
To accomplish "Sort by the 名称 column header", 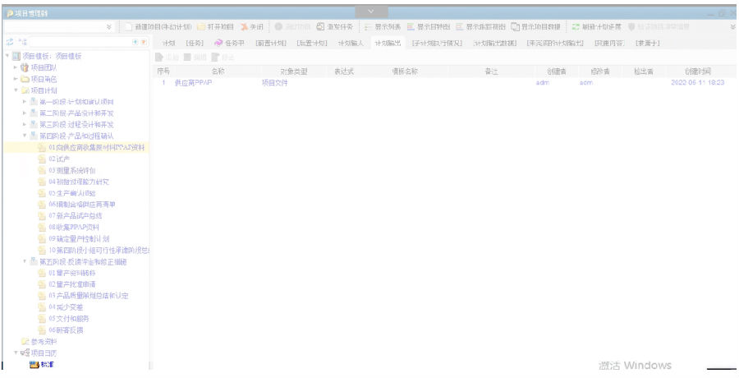I will (218, 71).
